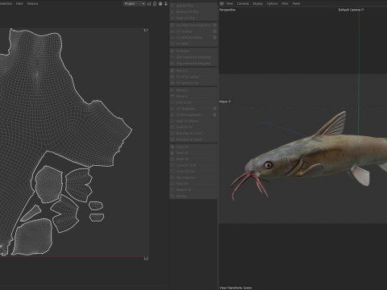Choose Align UV Islands
The image size is (387, 290).
[193, 121]
